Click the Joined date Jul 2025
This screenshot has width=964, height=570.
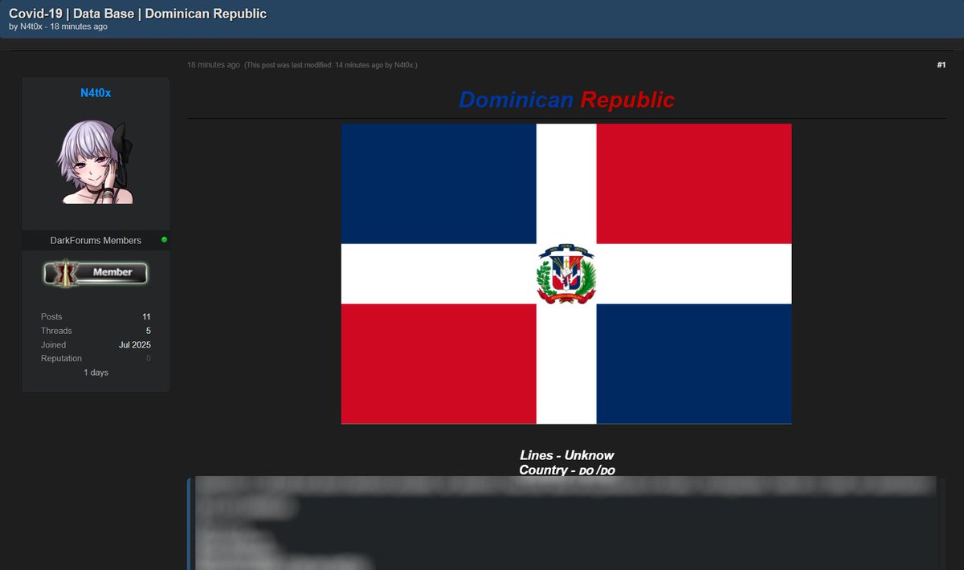click(x=135, y=345)
